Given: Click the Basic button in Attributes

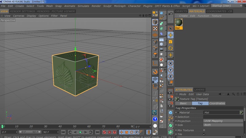Looking at the screenshot, I should coord(183,103).
